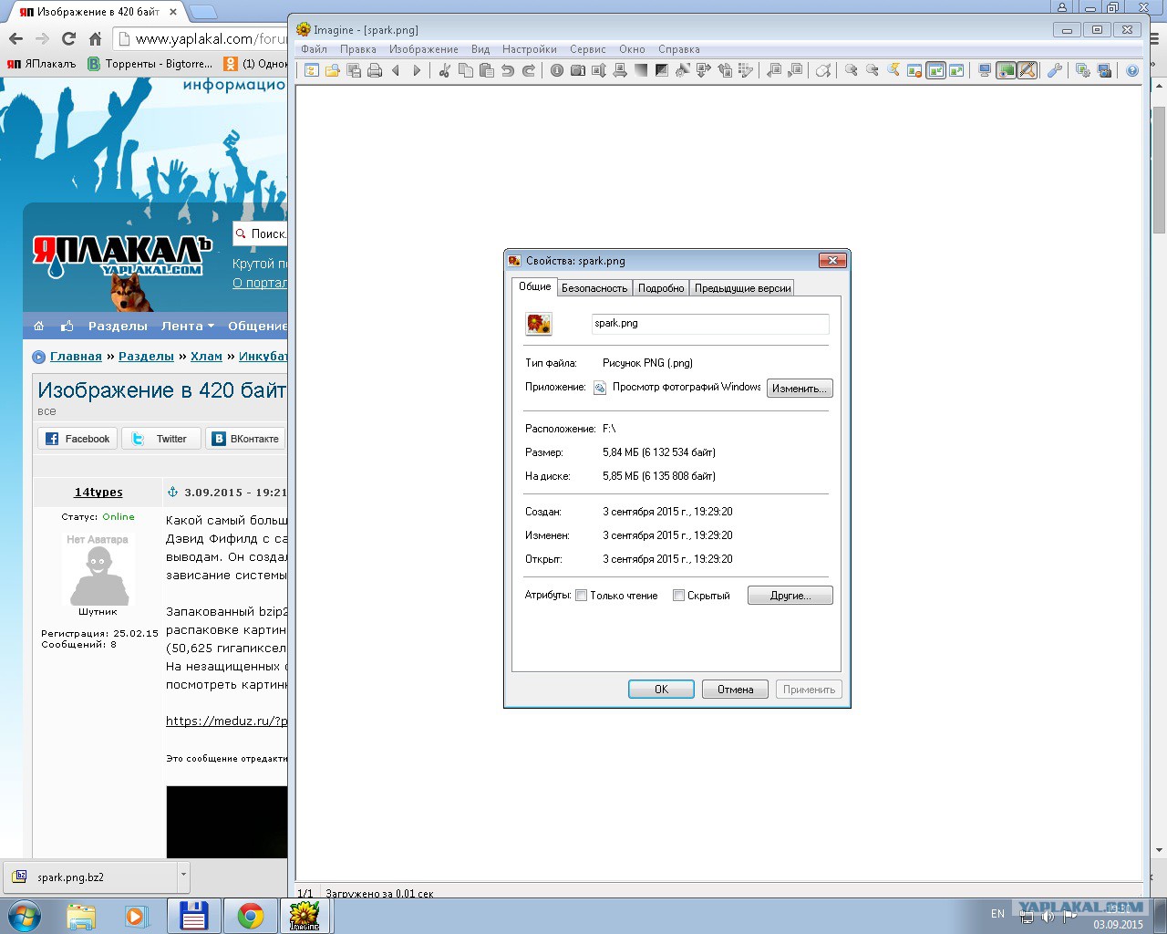Click the Cut scissors icon
Image resolution: width=1167 pixels, height=934 pixels.
coord(444,70)
